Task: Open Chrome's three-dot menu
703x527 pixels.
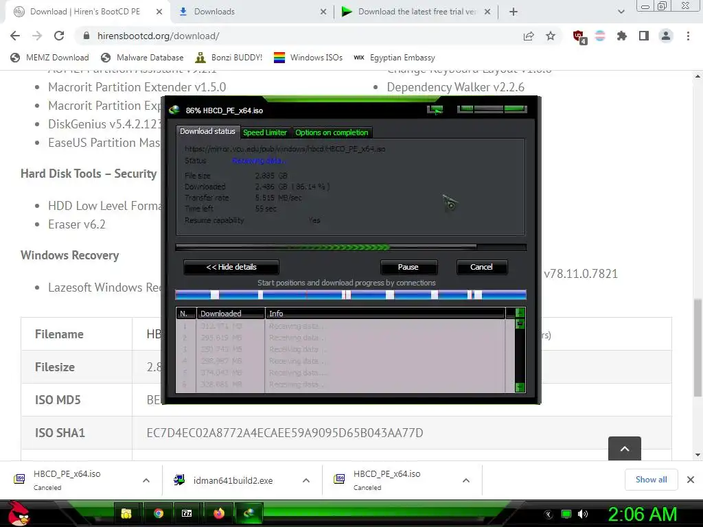Action: 688,36
